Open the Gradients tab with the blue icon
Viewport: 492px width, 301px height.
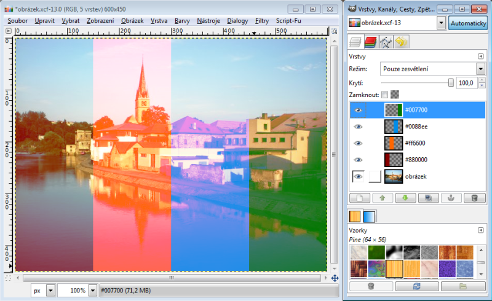point(369,217)
